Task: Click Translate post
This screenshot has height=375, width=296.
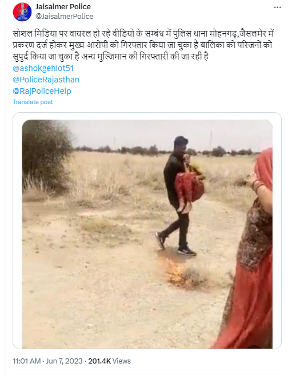Action: click(33, 102)
